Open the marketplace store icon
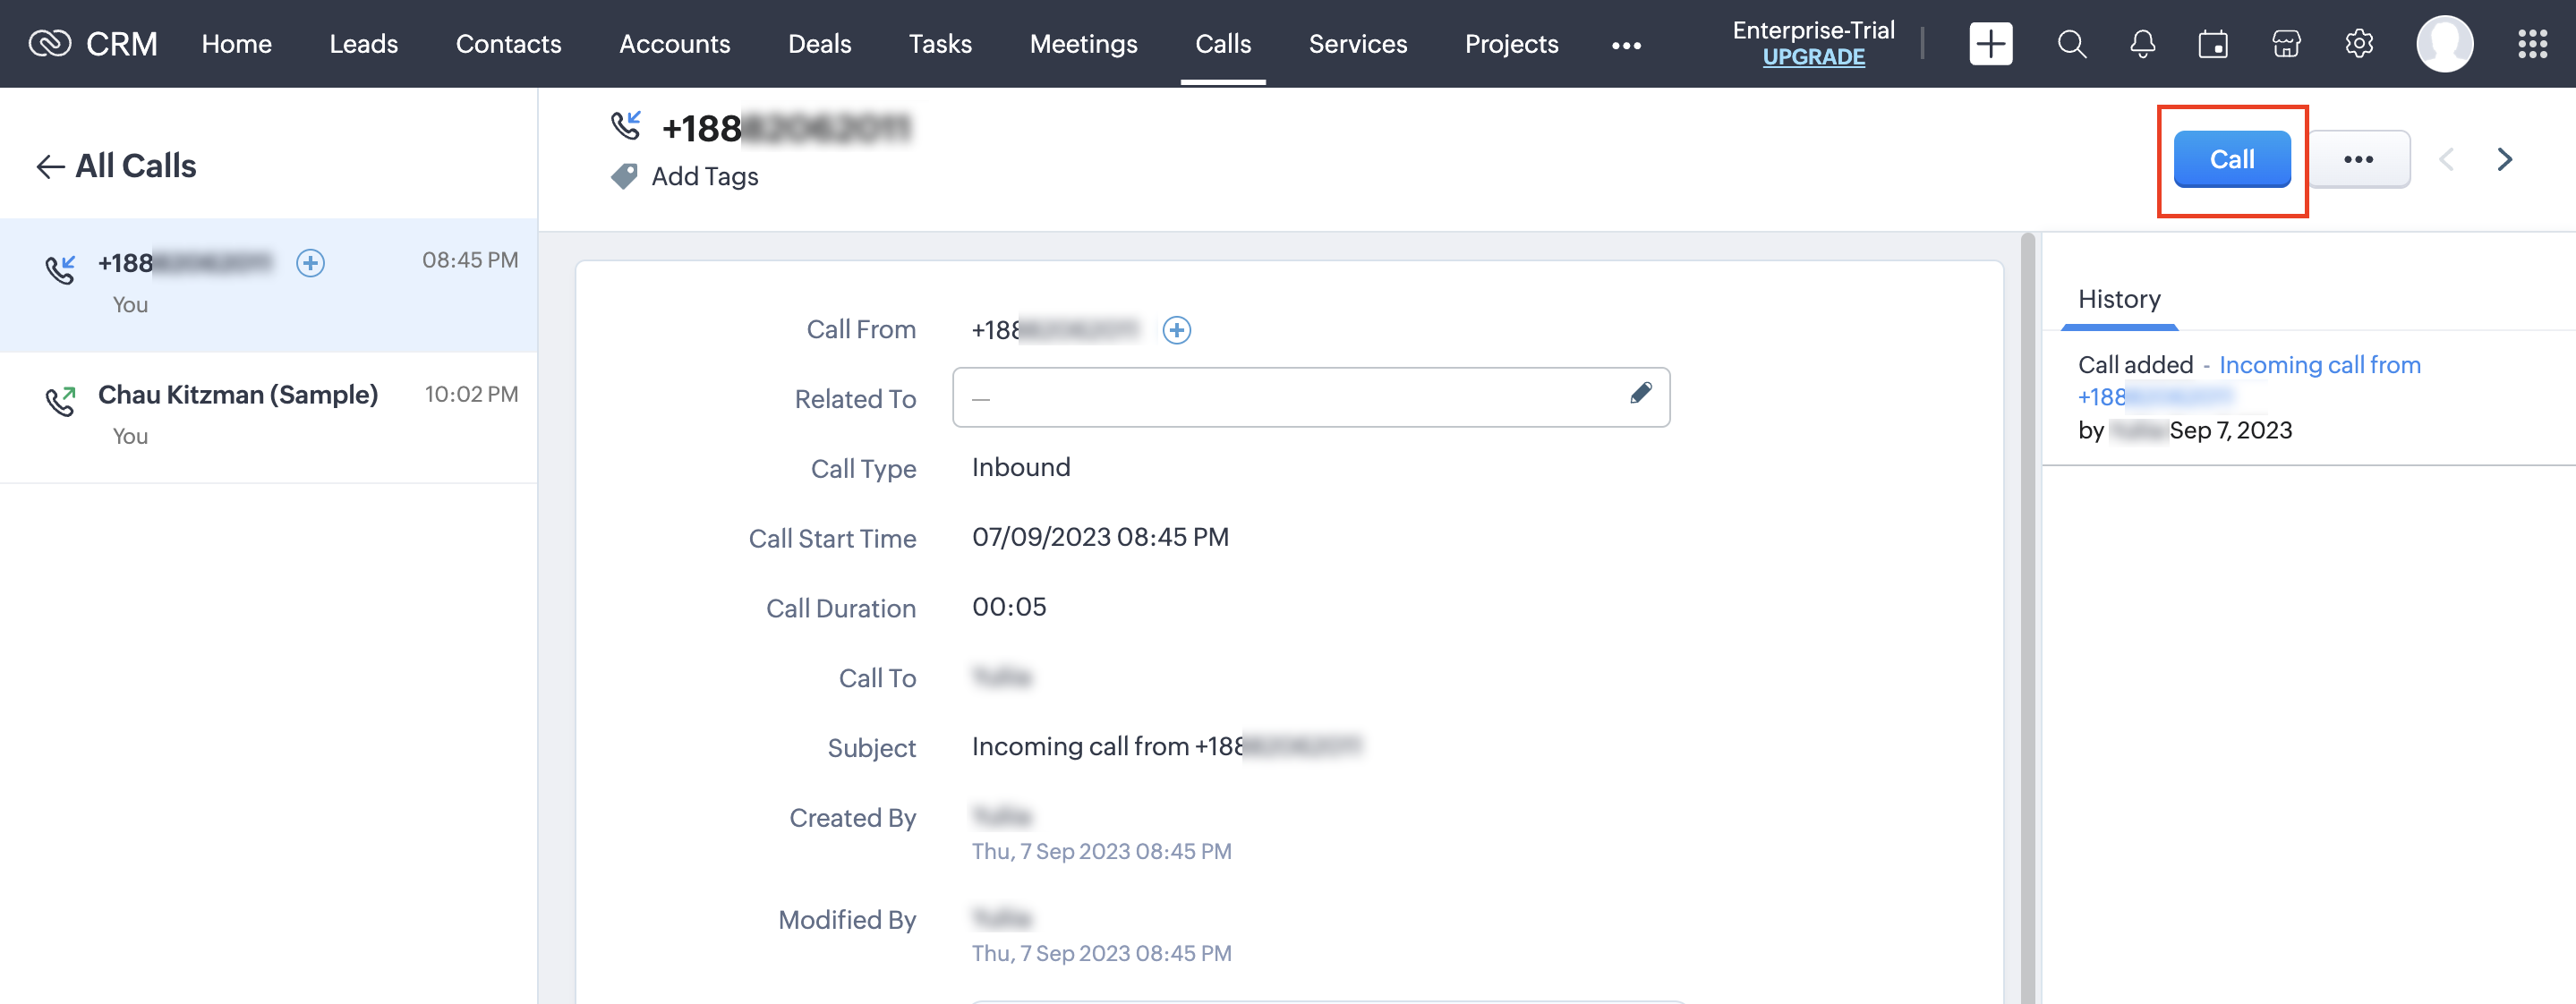 click(x=2286, y=44)
